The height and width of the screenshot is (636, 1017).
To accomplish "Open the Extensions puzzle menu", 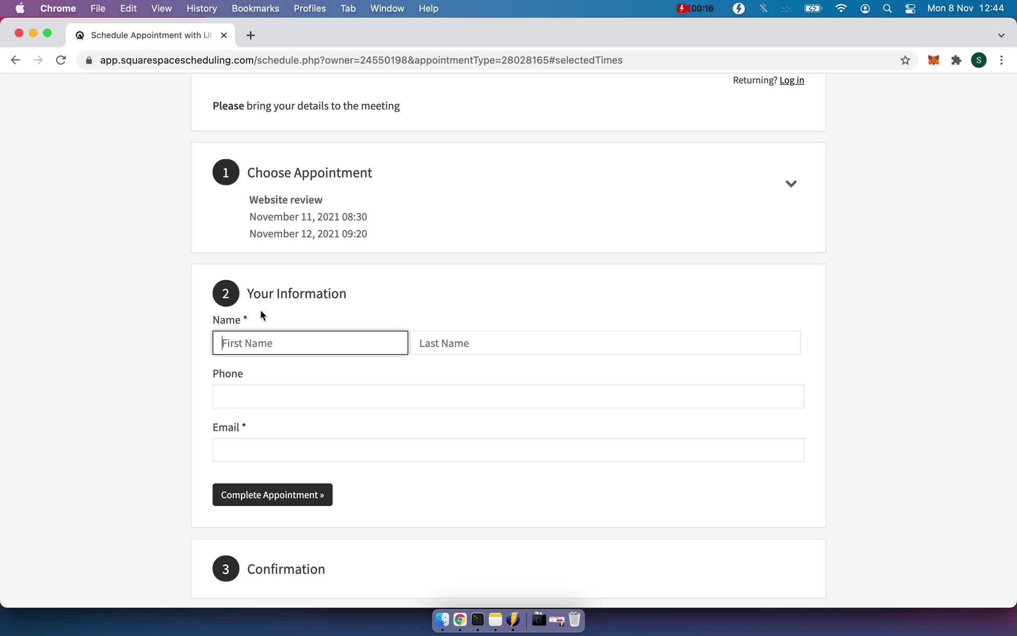I will coord(956,60).
